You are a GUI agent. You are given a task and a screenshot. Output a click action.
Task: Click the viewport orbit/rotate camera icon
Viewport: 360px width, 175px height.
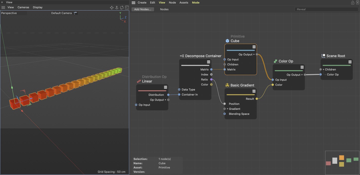click(122, 8)
